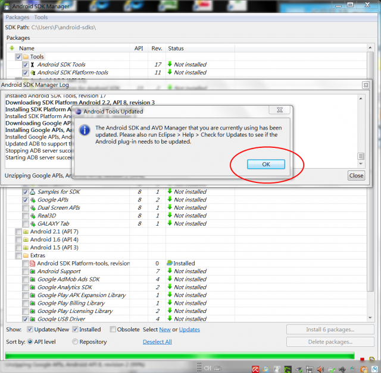Click the Tools folder icon
The width and height of the screenshot is (381, 373).
pyautogui.click(x=26, y=56)
